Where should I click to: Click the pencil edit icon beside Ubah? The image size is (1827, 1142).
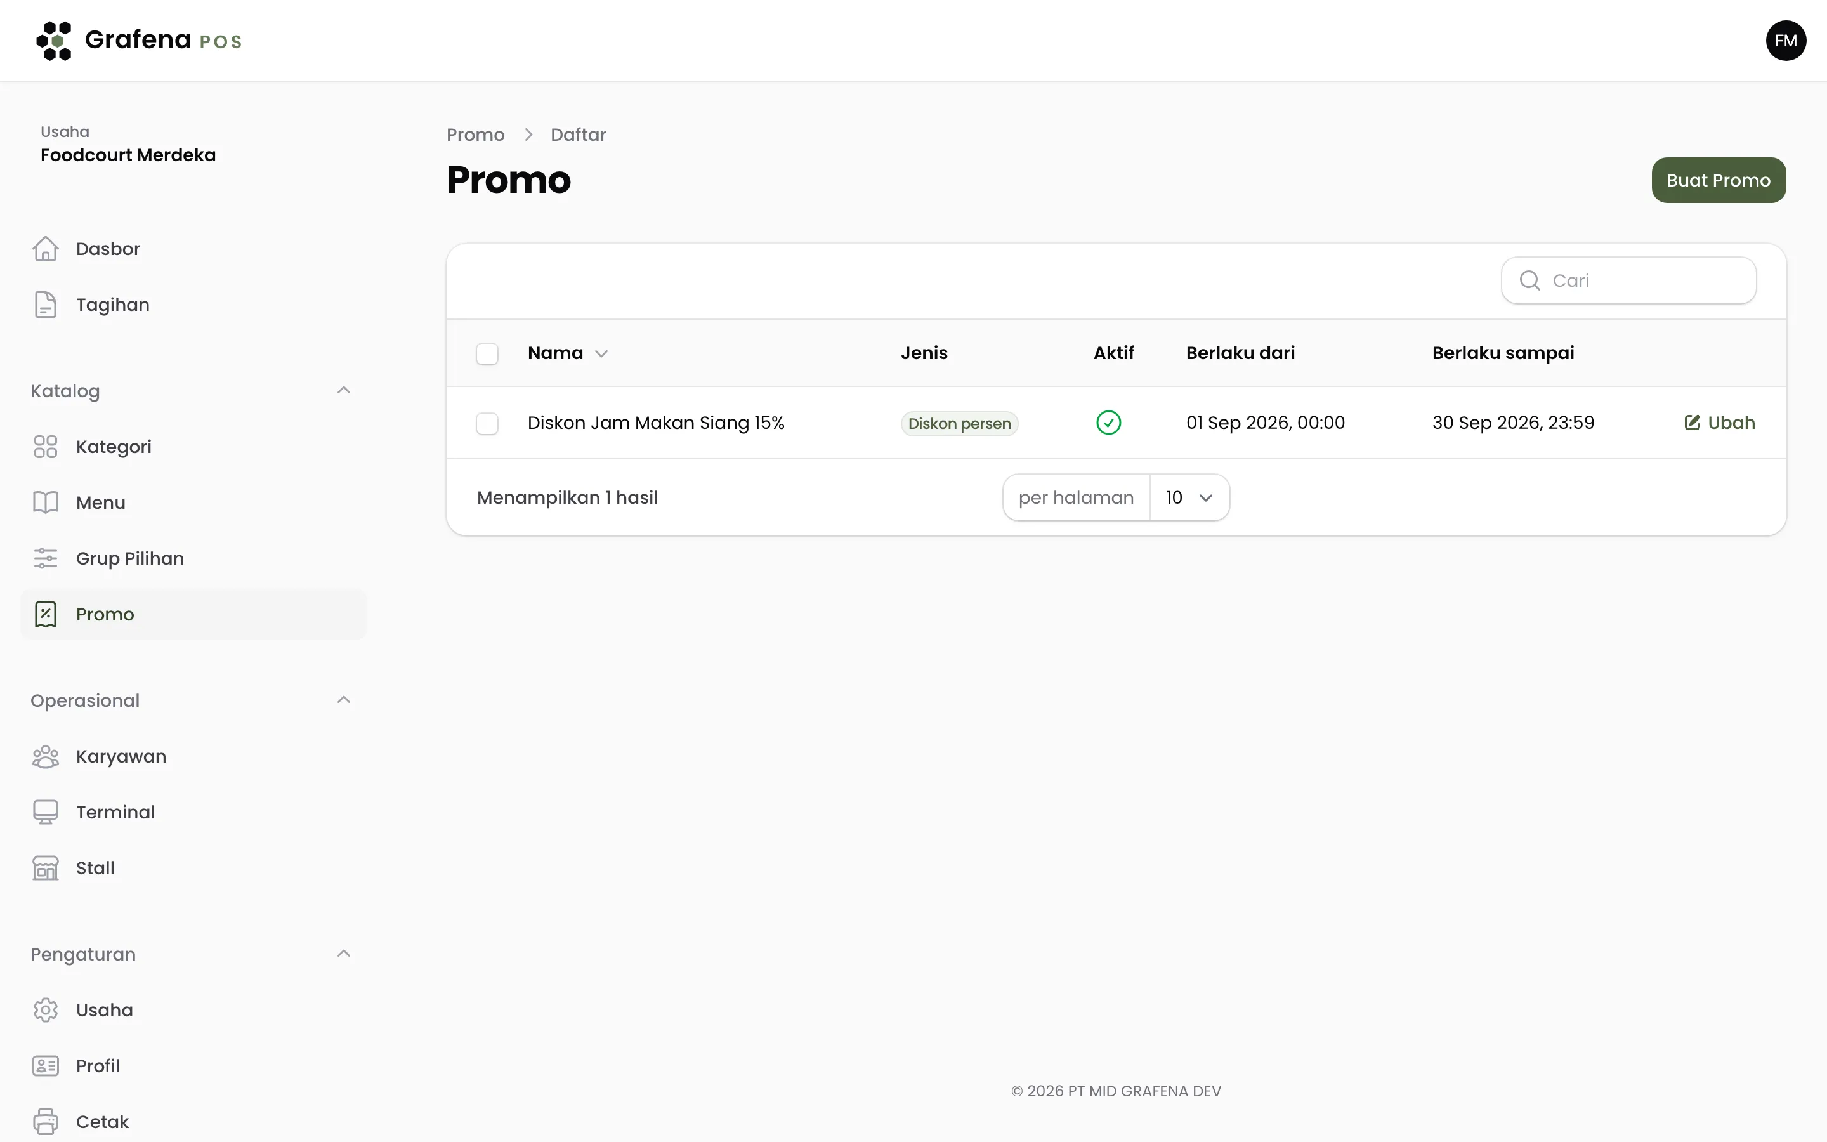coord(1692,422)
